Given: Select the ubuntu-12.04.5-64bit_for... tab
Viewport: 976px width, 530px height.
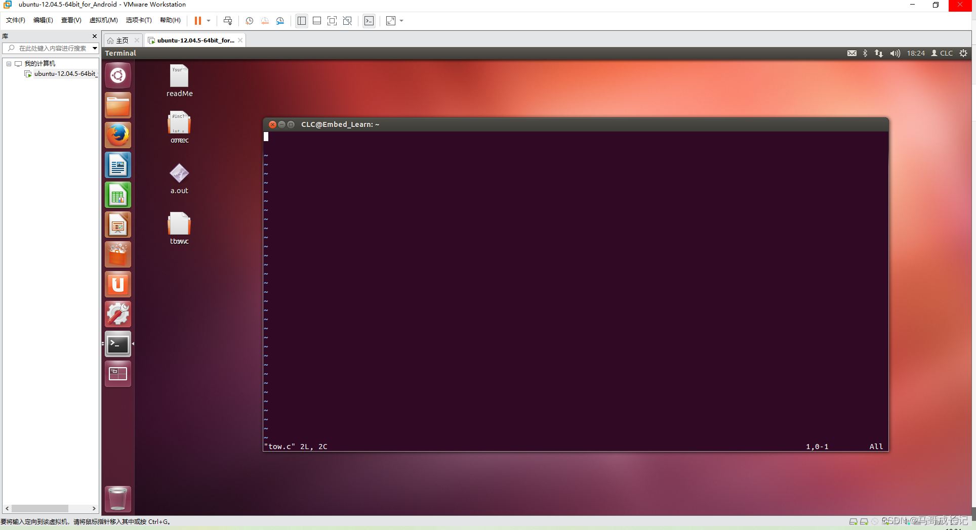Looking at the screenshot, I should click(195, 40).
